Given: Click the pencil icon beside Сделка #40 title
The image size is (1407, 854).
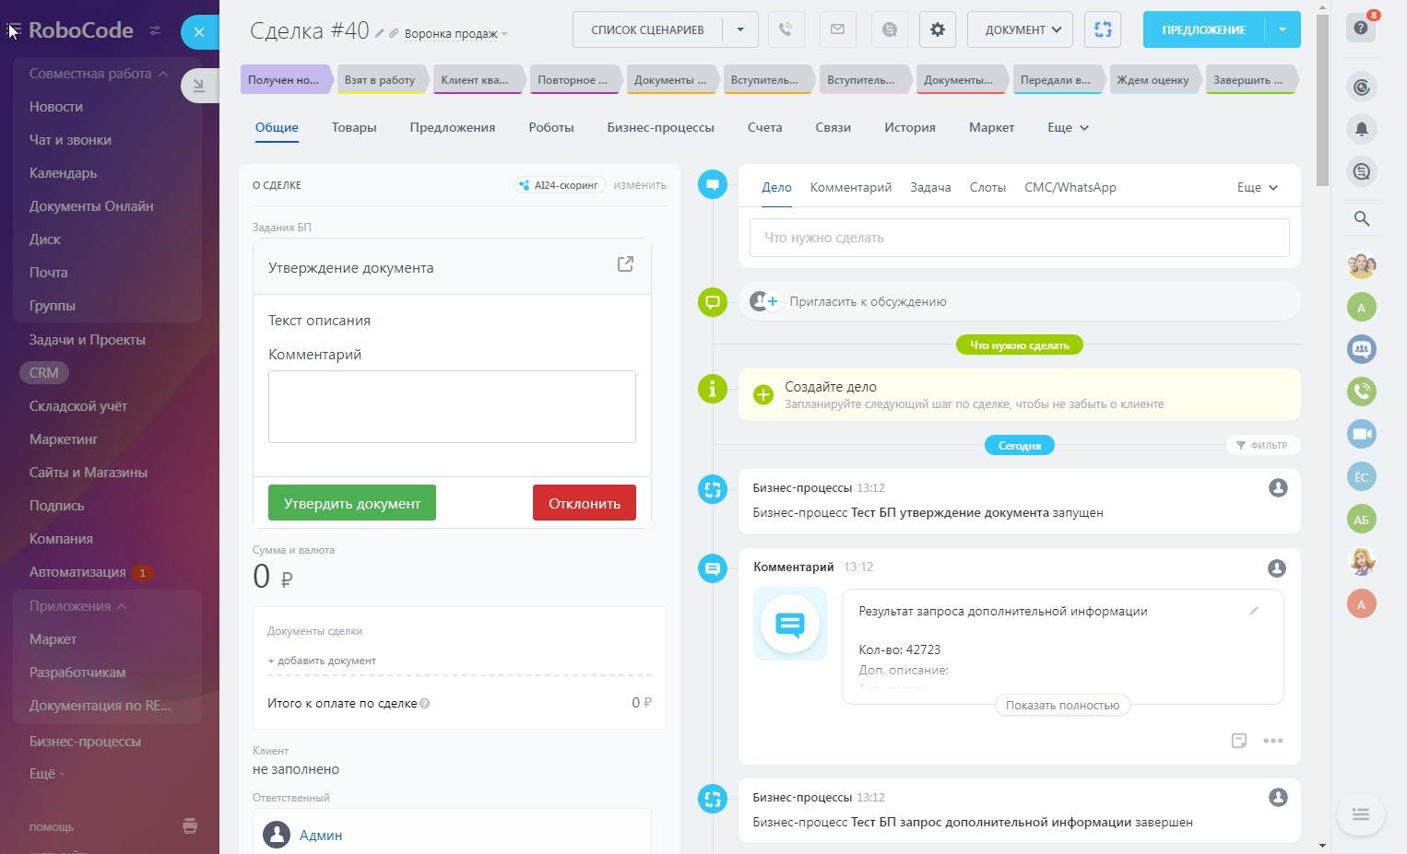Looking at the screenshot, I should pyautogui.click(x=379, y=33).
